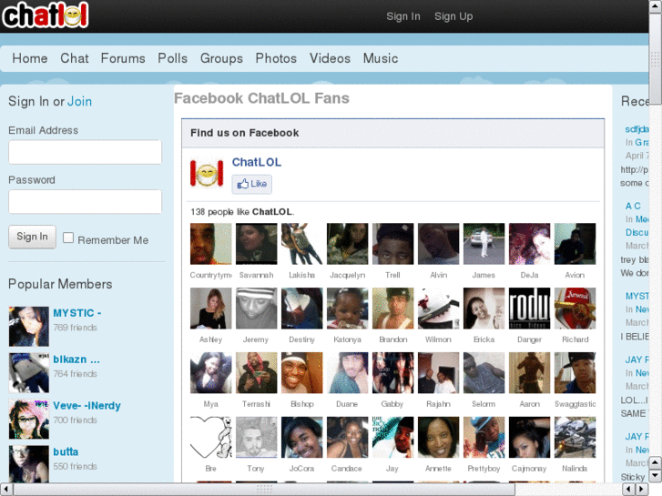Open Veve- -iNerdy member profile link
662x496 pixels.
pos(87,406)
